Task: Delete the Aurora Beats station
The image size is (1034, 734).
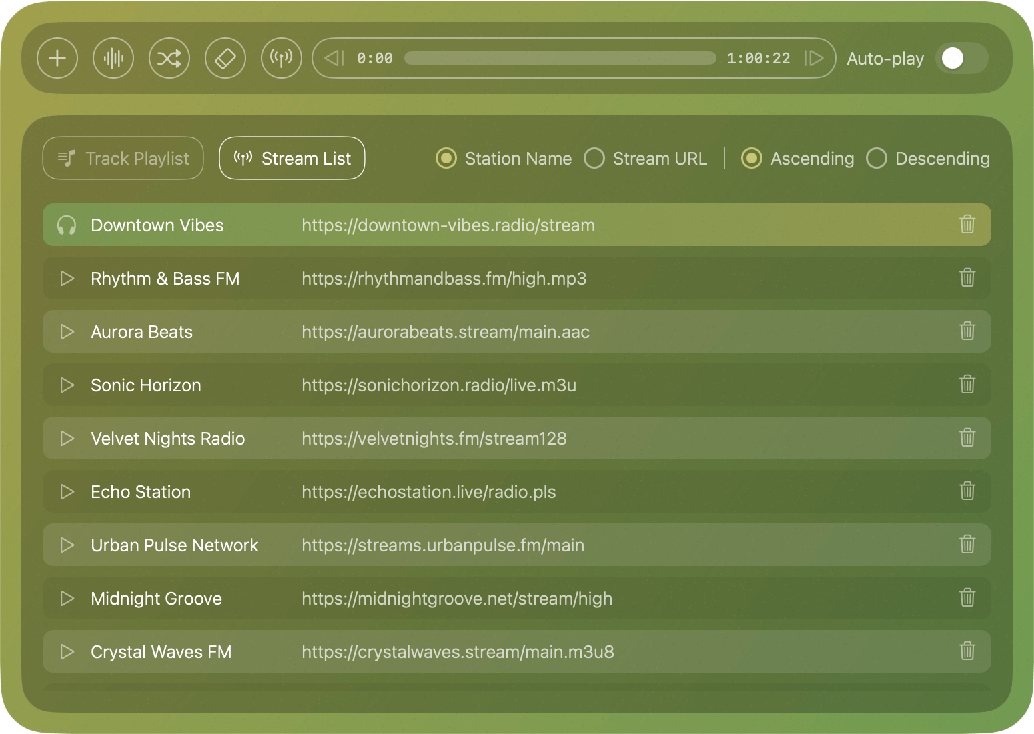Action: [x=968, y=331]
